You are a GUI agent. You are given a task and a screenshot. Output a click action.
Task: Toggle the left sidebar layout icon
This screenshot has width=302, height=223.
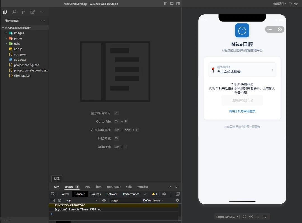(166, 4)
